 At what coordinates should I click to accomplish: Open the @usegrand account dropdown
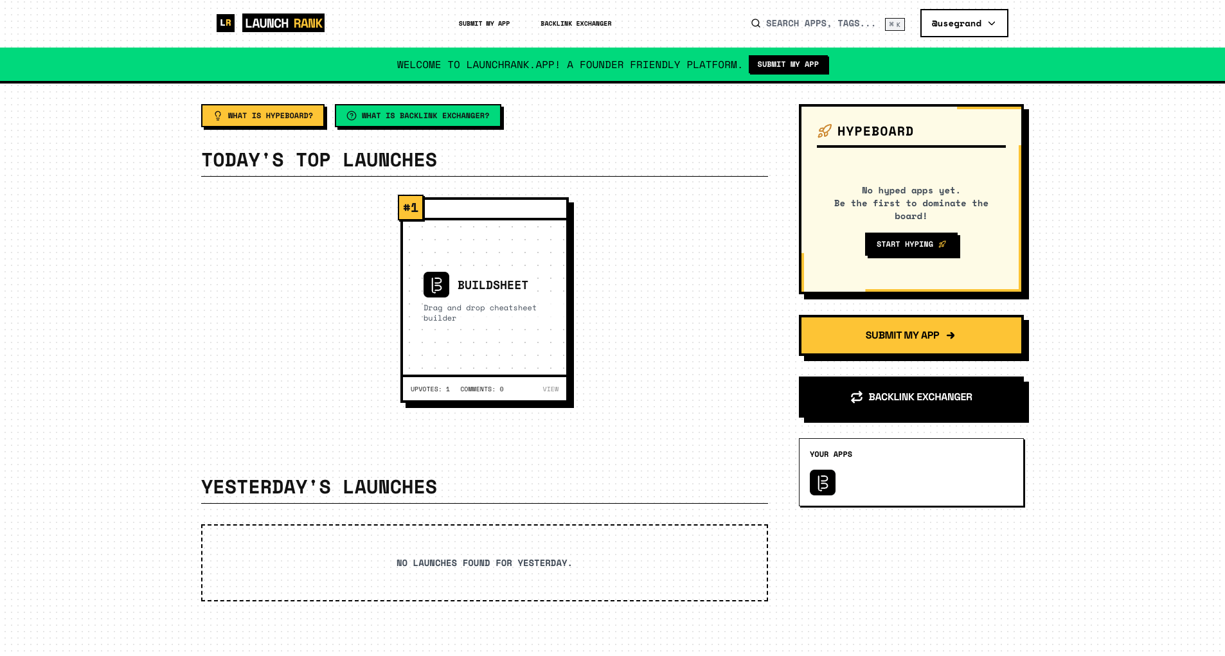tap(964, 23)
